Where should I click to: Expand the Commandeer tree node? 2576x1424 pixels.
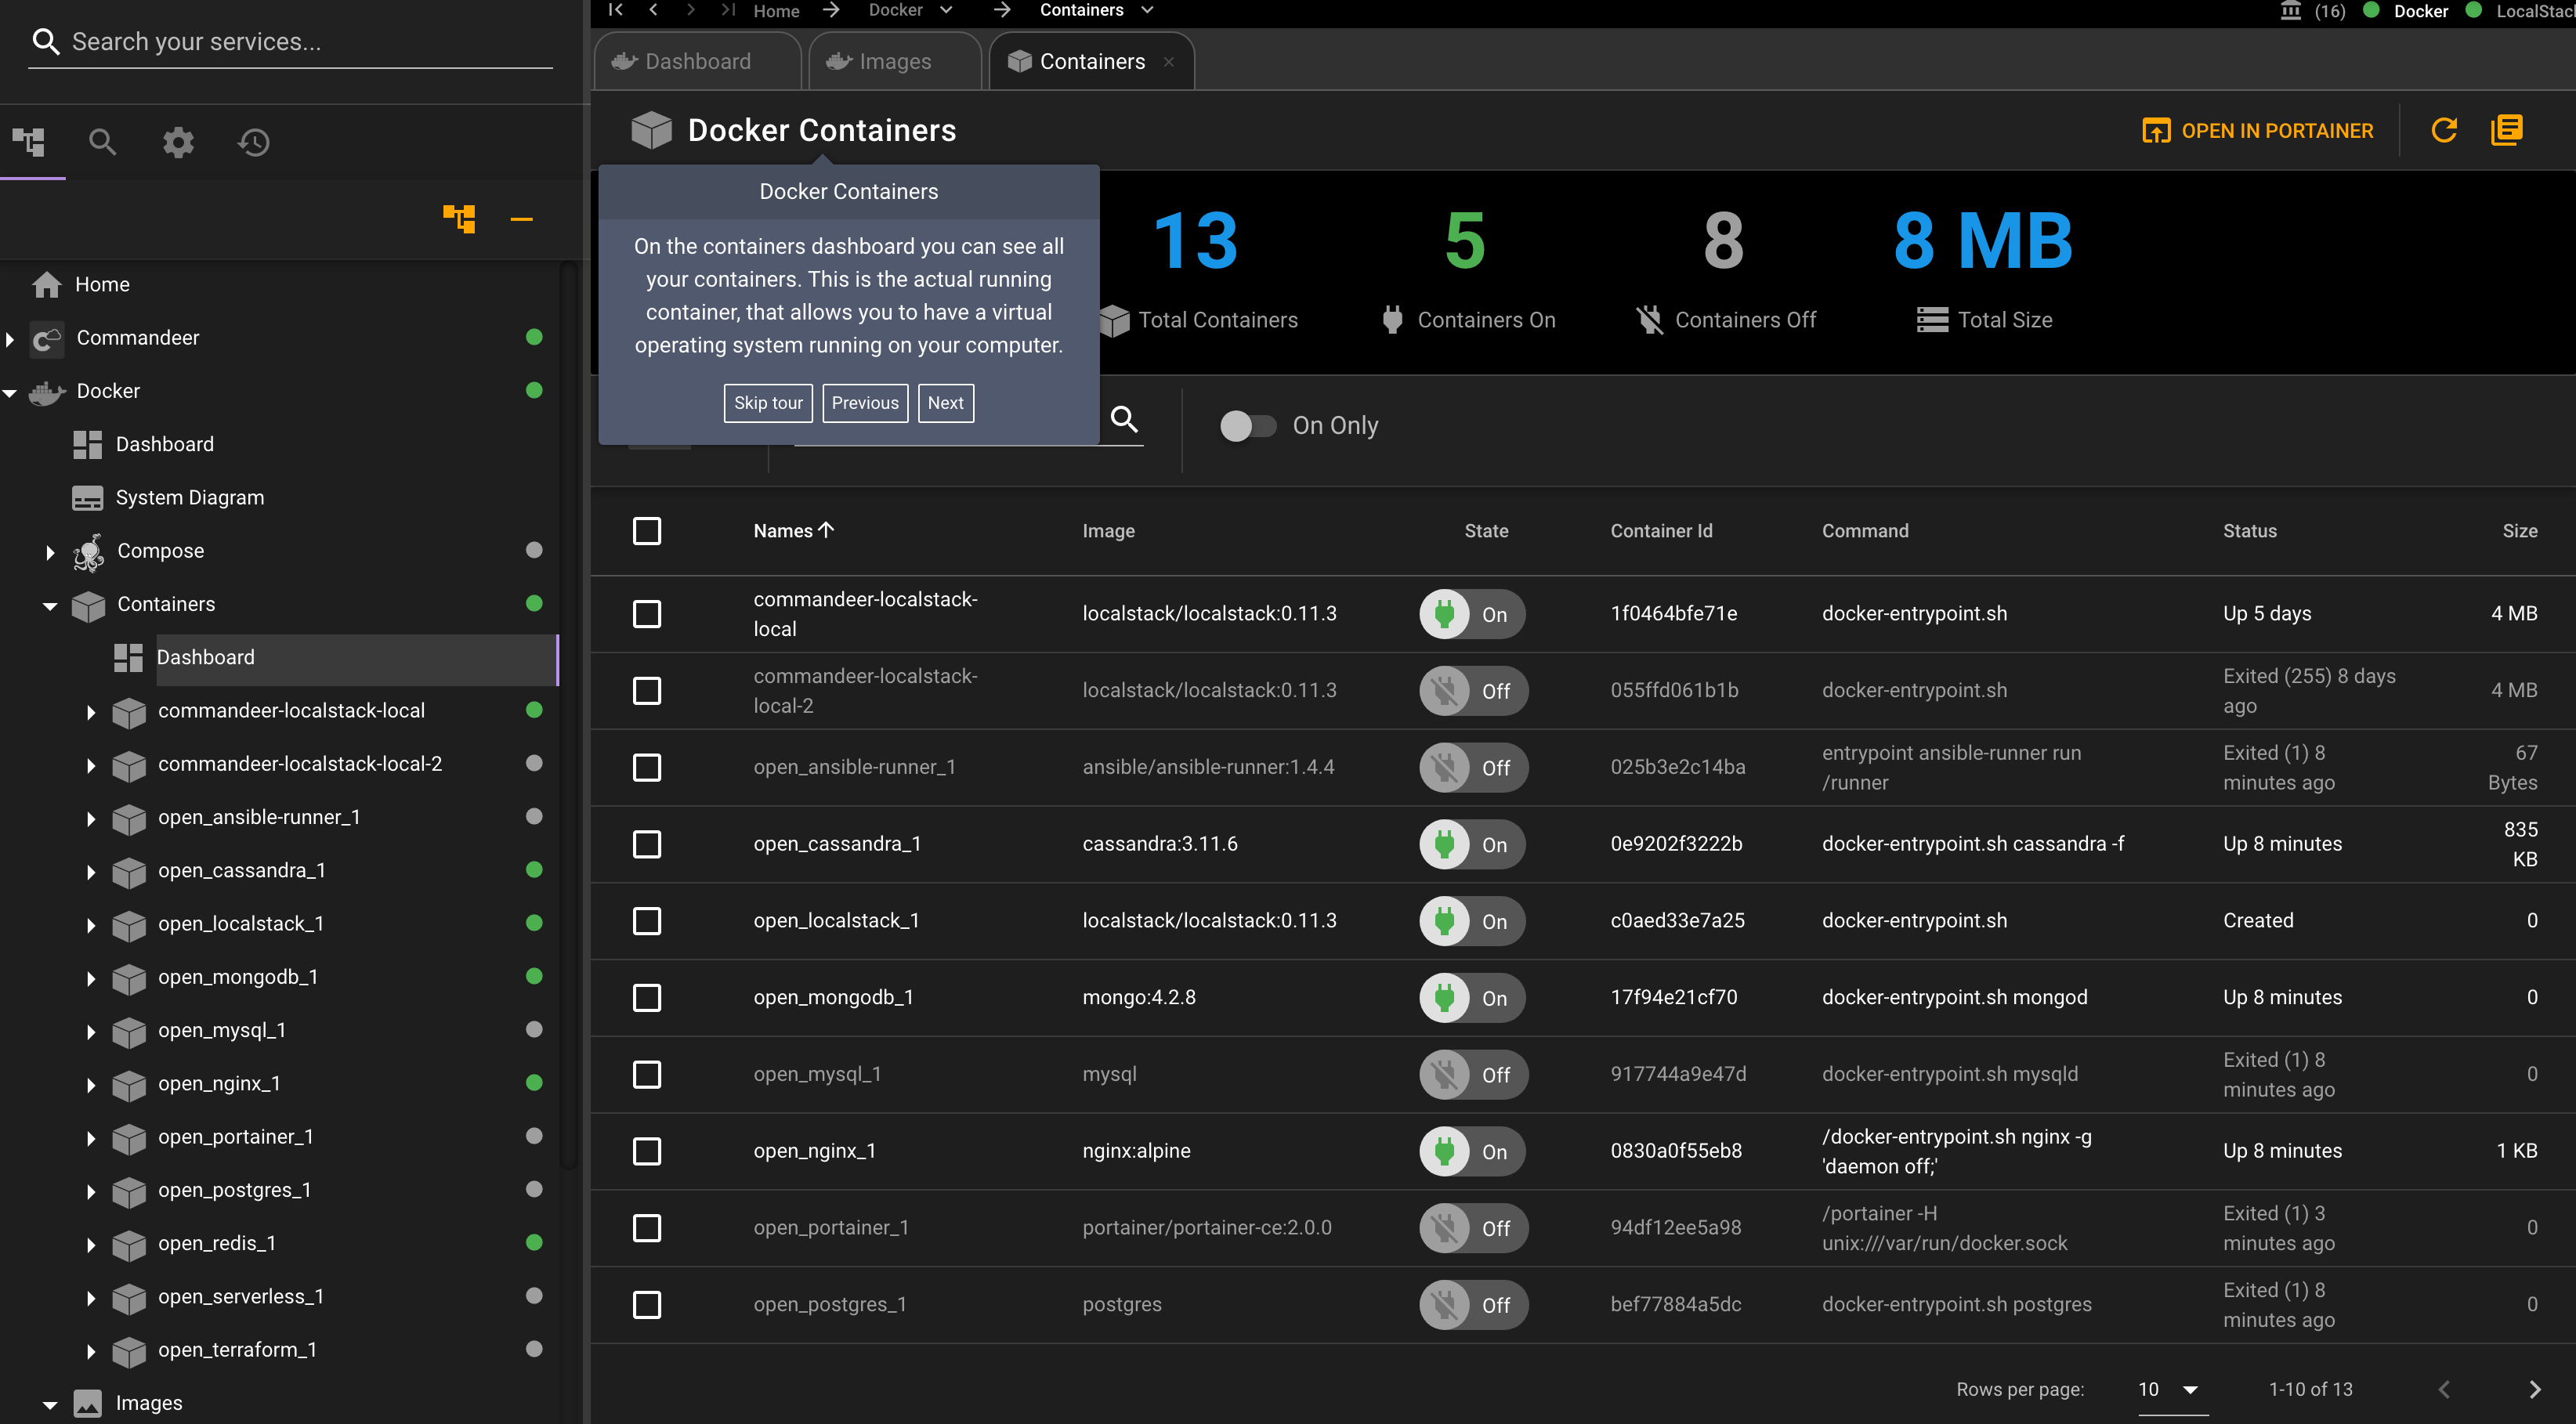click(x=10, y=339)
